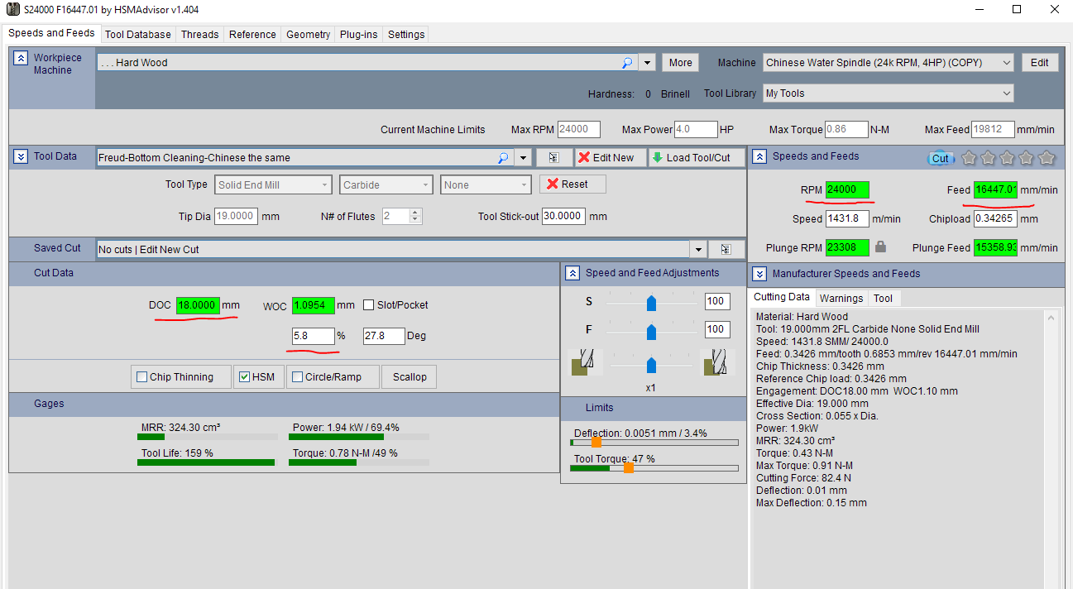Click the list icon button beside Saved Cut
Viewport: 1073px width, 589px height.
[x=726, y=249]
